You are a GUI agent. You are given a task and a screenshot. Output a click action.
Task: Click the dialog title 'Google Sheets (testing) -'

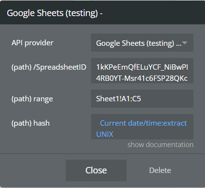click(x=55, y=13)
